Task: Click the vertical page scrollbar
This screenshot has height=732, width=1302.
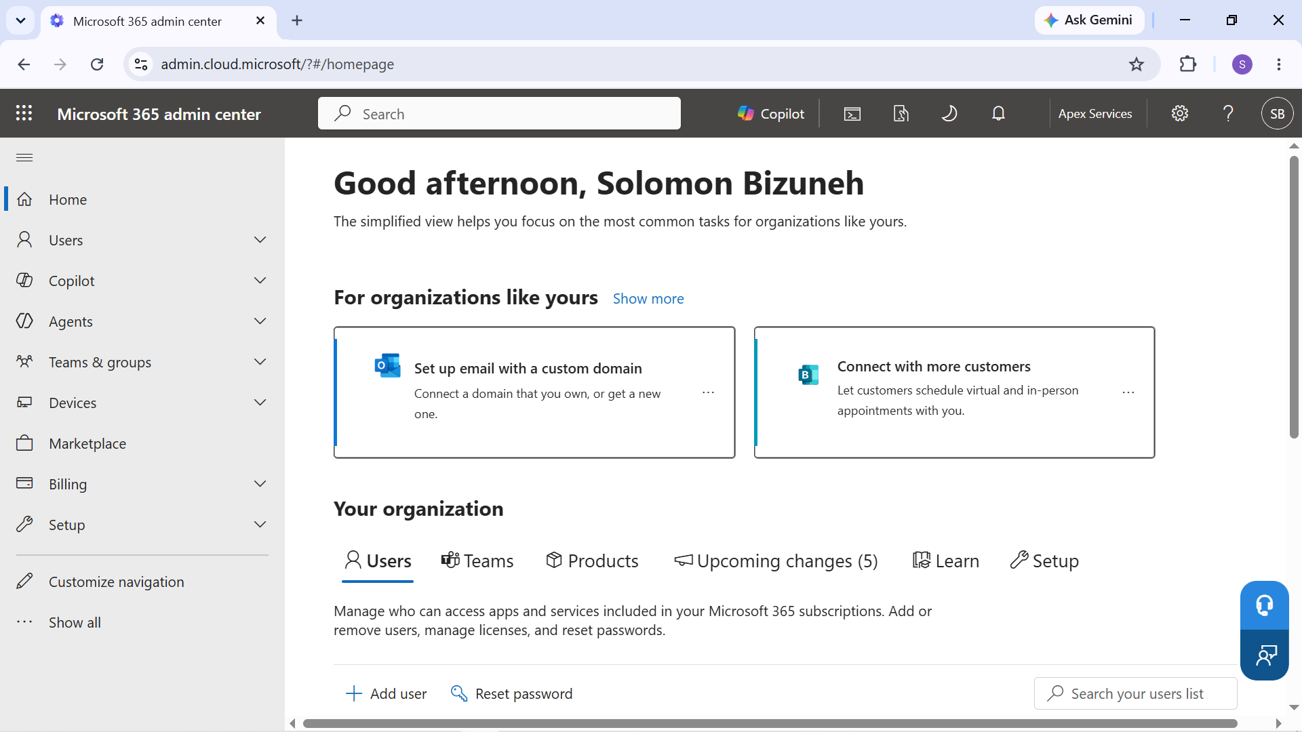Action: (1294, 297)
